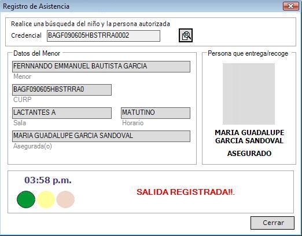Image resolution: width=302 pixels, height=236 pixels.
Task: Click the 'Persona que entrega/recoge' group title
Action: [x=248, y=53]
